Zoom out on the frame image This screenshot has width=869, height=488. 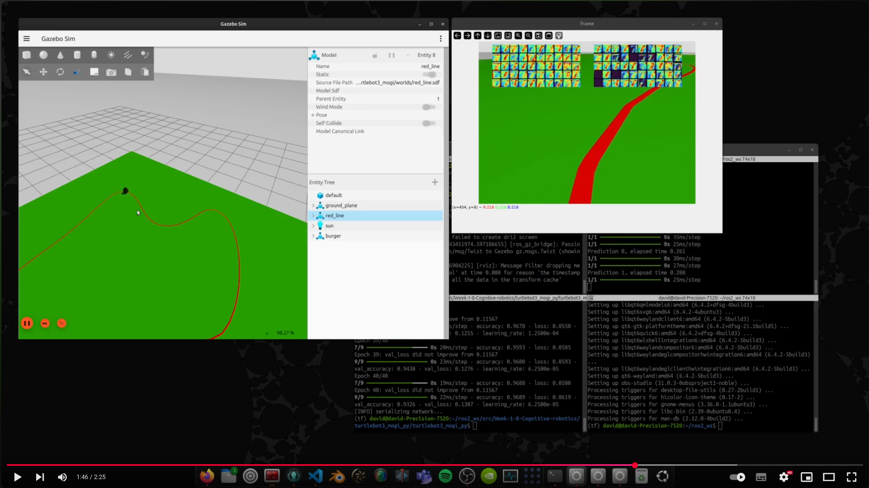[529, 36]
